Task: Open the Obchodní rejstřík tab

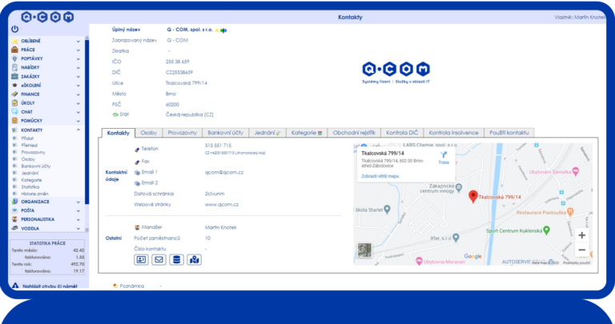Action: click(x=354, y=133)
